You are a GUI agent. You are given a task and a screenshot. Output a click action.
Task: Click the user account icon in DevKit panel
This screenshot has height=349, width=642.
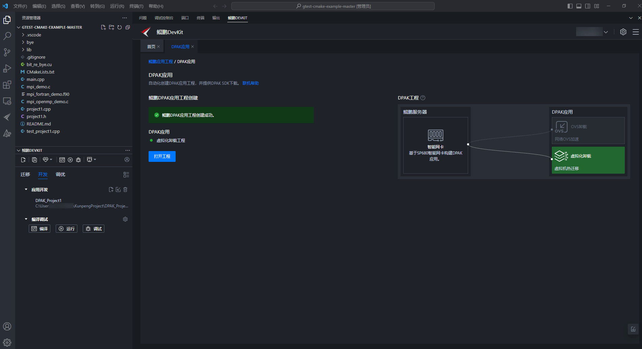127,159
